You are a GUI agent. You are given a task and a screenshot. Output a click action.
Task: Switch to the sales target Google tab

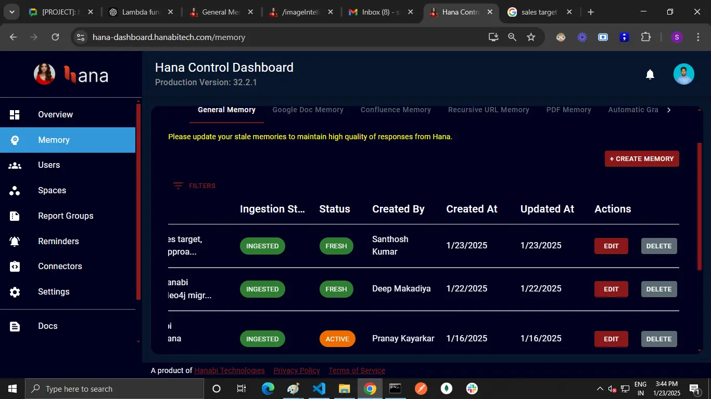(540, 12)
